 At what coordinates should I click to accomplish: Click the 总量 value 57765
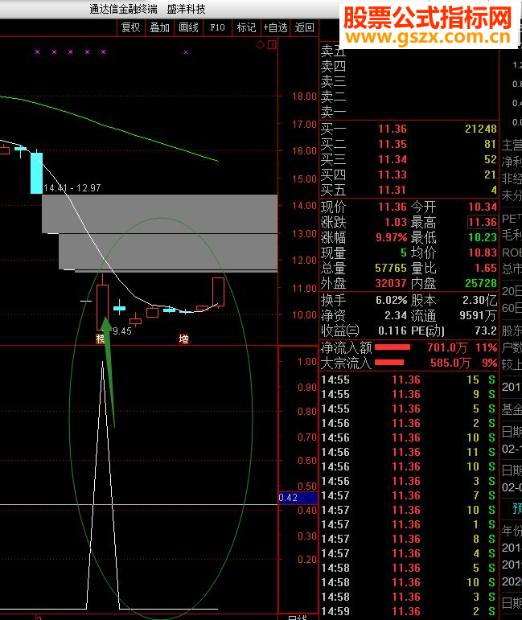tap(391, 268)
